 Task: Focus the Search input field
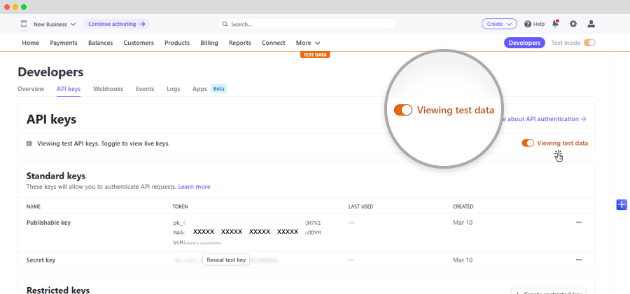(306, 24)
